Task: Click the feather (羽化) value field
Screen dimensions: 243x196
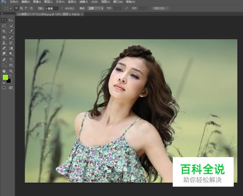Action: coord(52,8)
